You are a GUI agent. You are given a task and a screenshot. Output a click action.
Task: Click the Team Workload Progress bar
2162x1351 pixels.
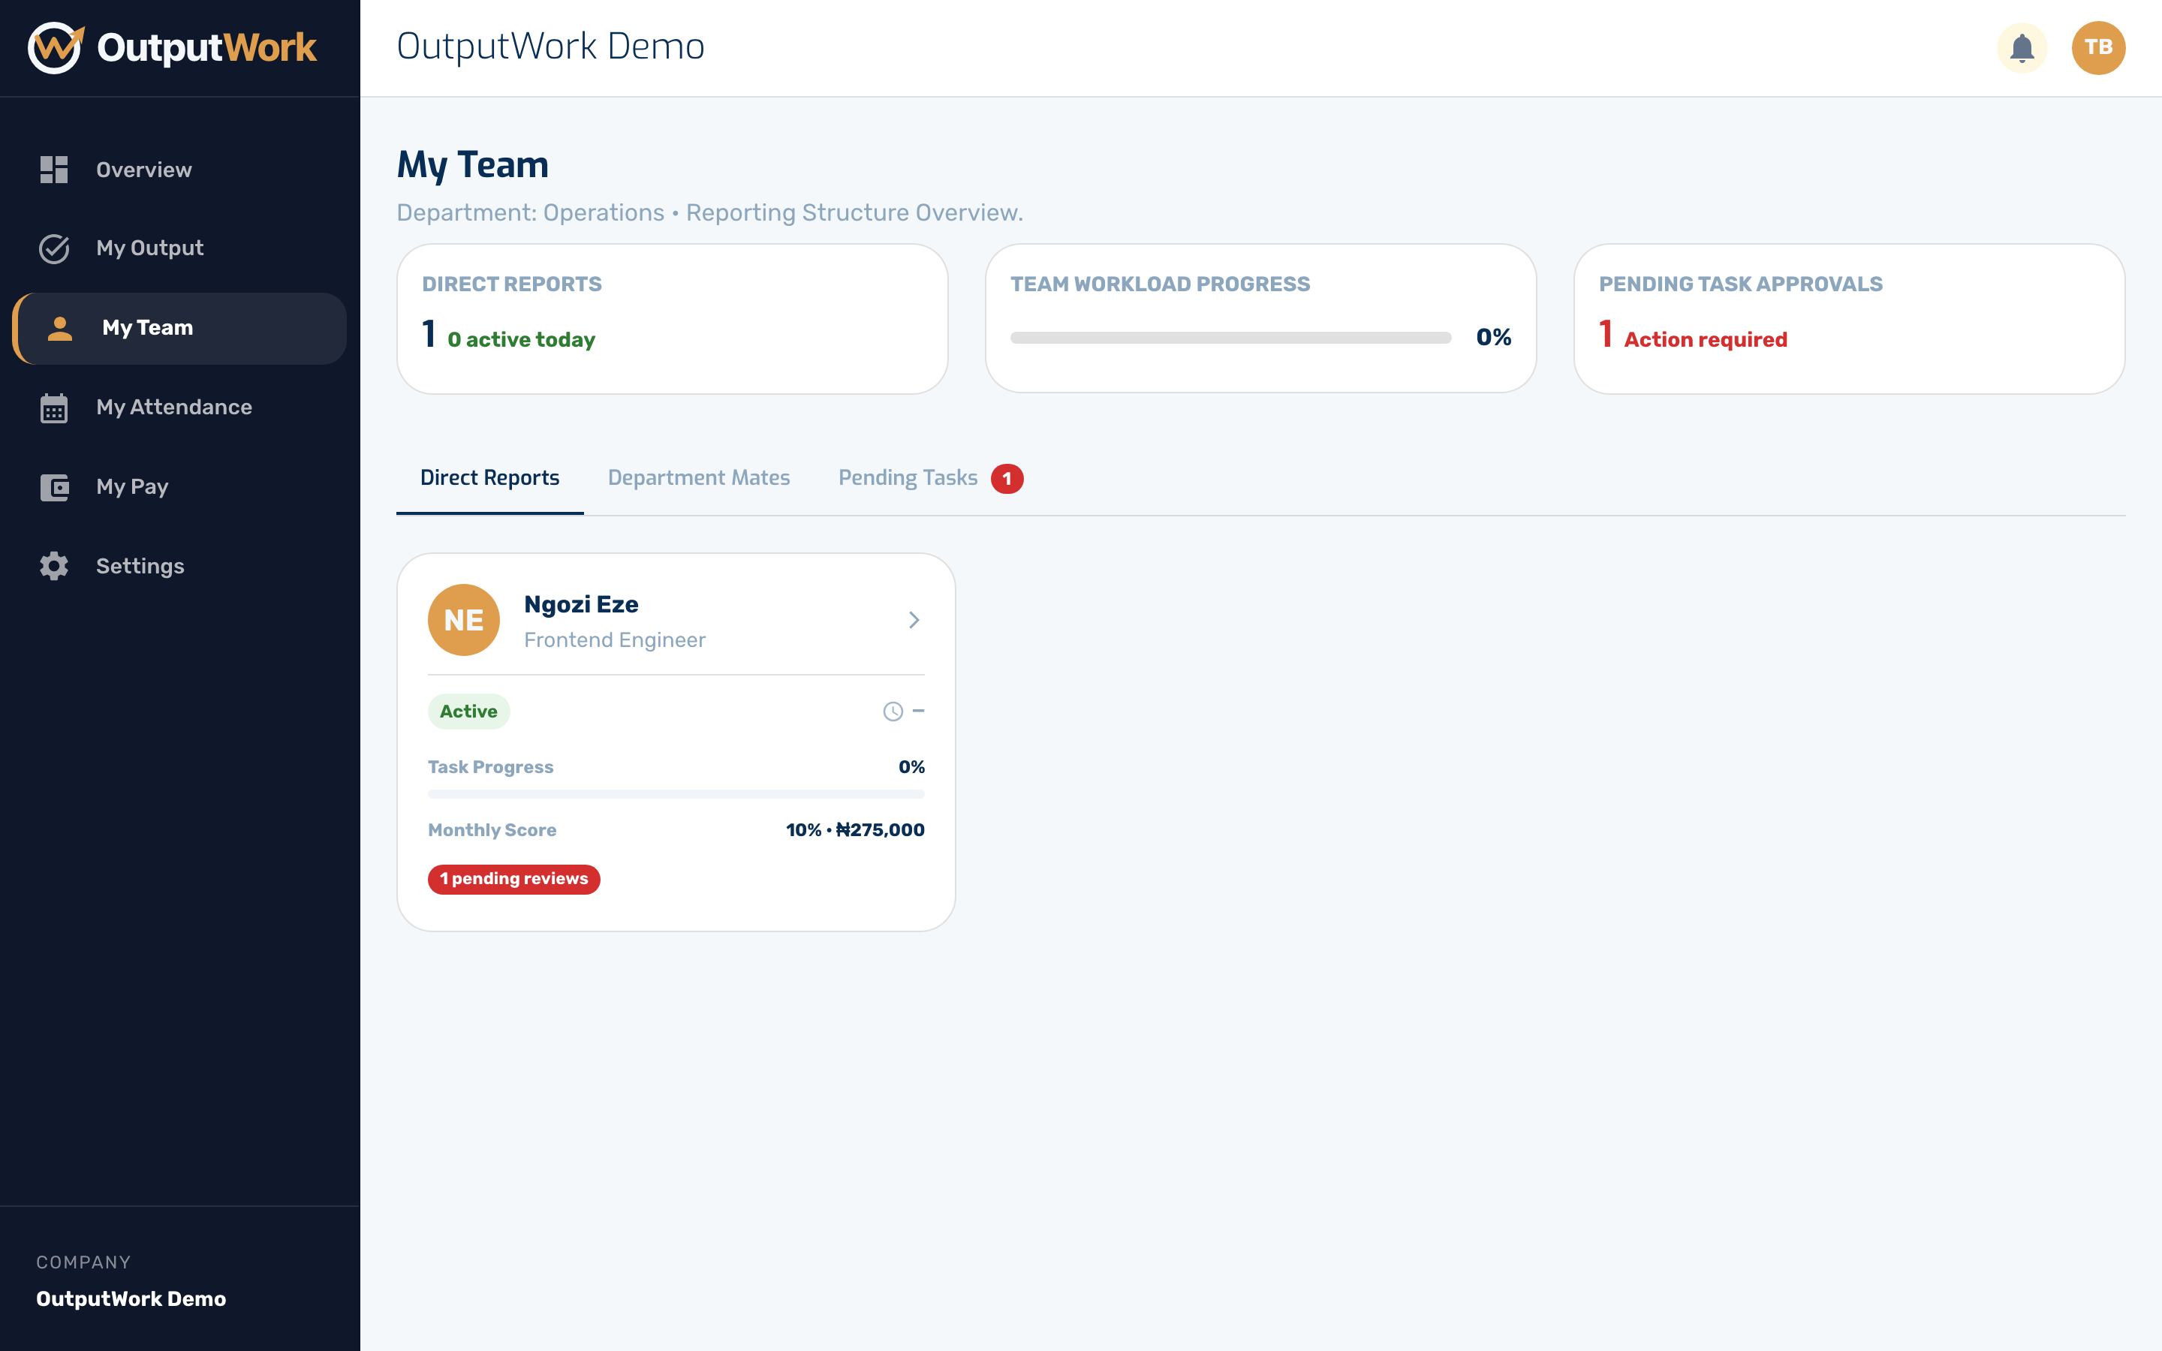(1230, 338)
